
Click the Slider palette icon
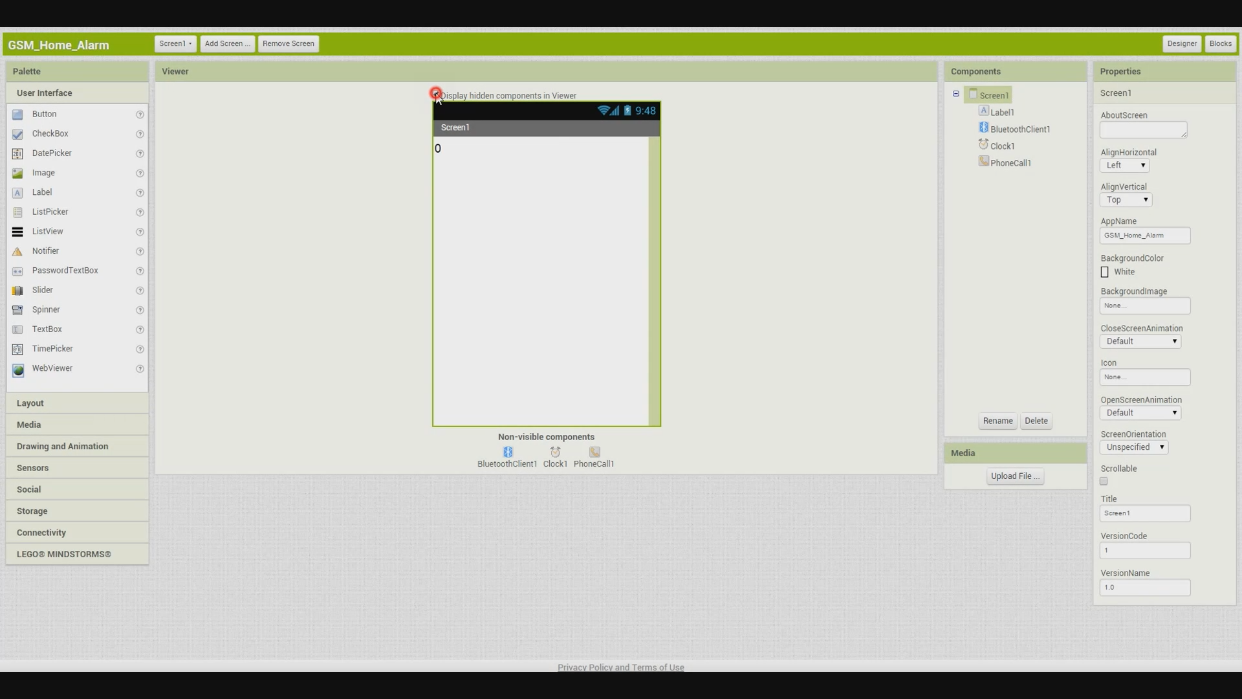[x=17, y=291]
